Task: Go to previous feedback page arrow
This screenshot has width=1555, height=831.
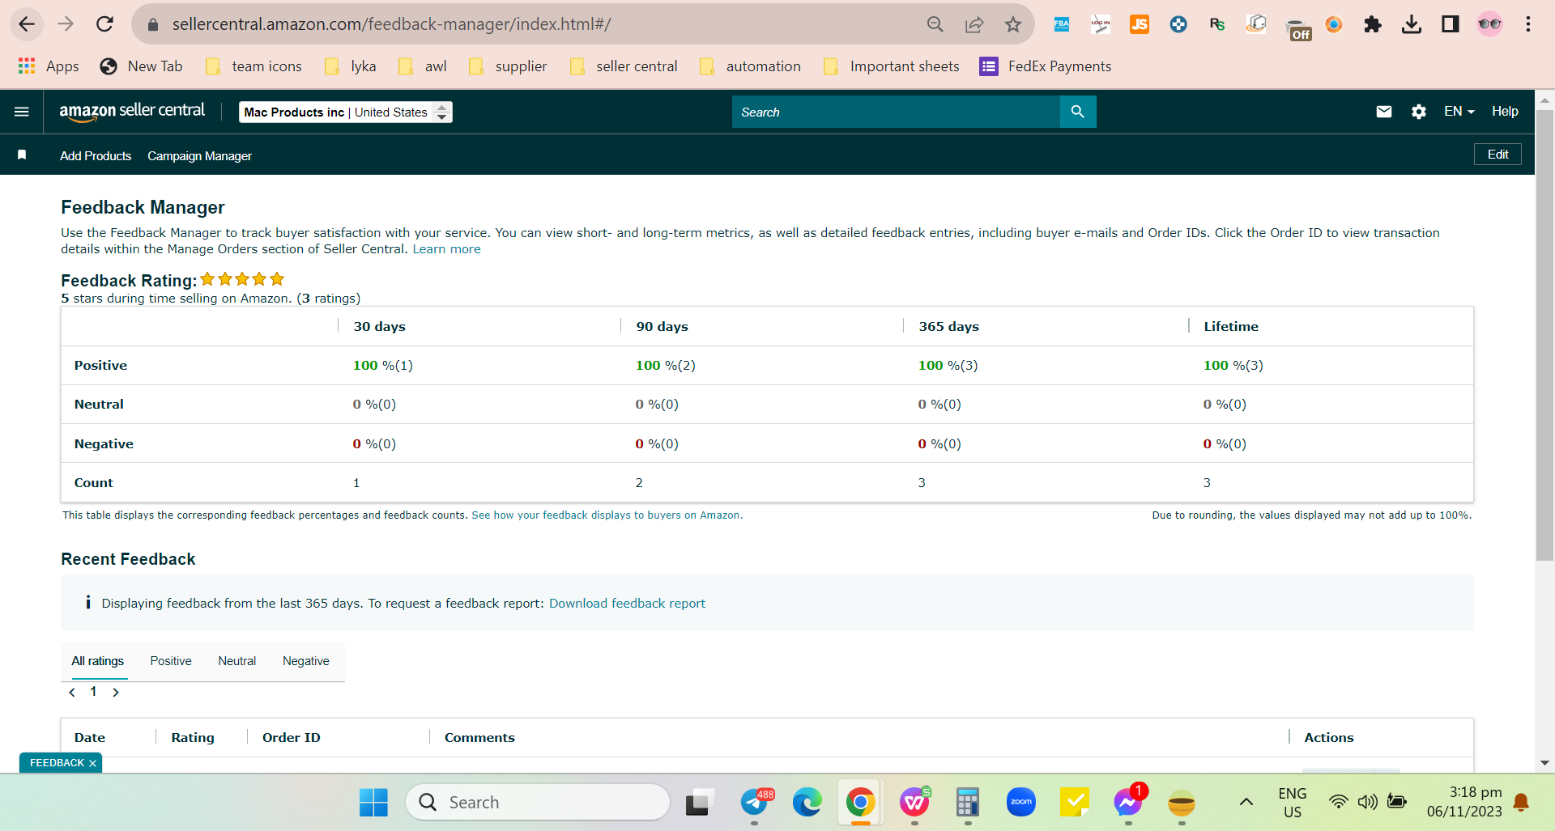Action: point(72,692)
